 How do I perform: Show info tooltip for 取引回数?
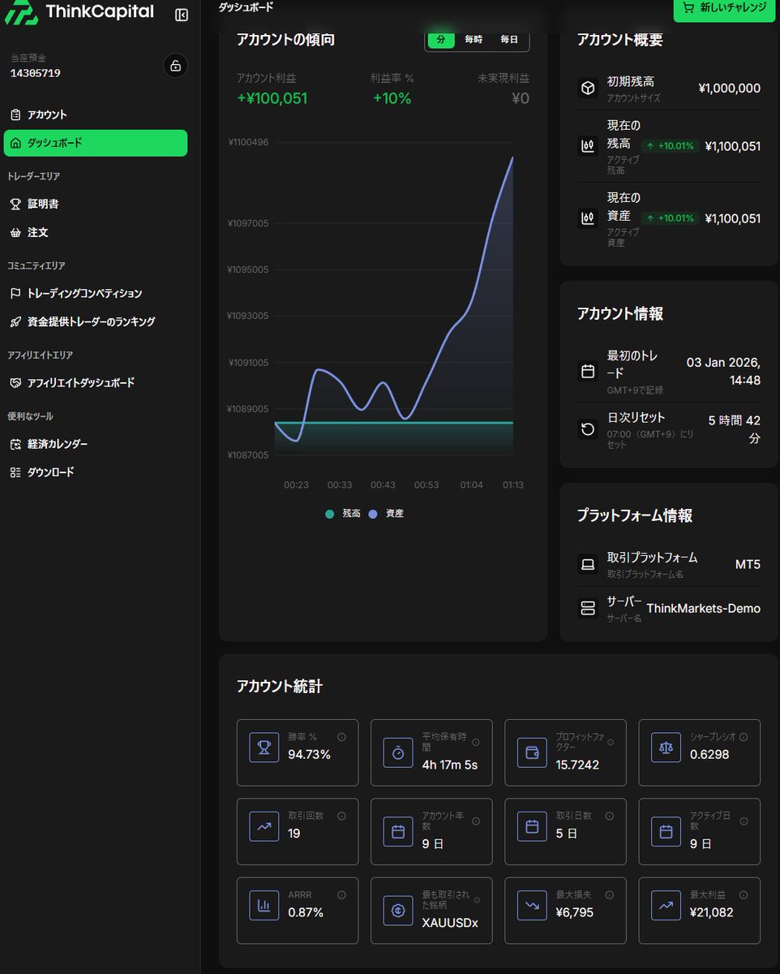point(341,816)
